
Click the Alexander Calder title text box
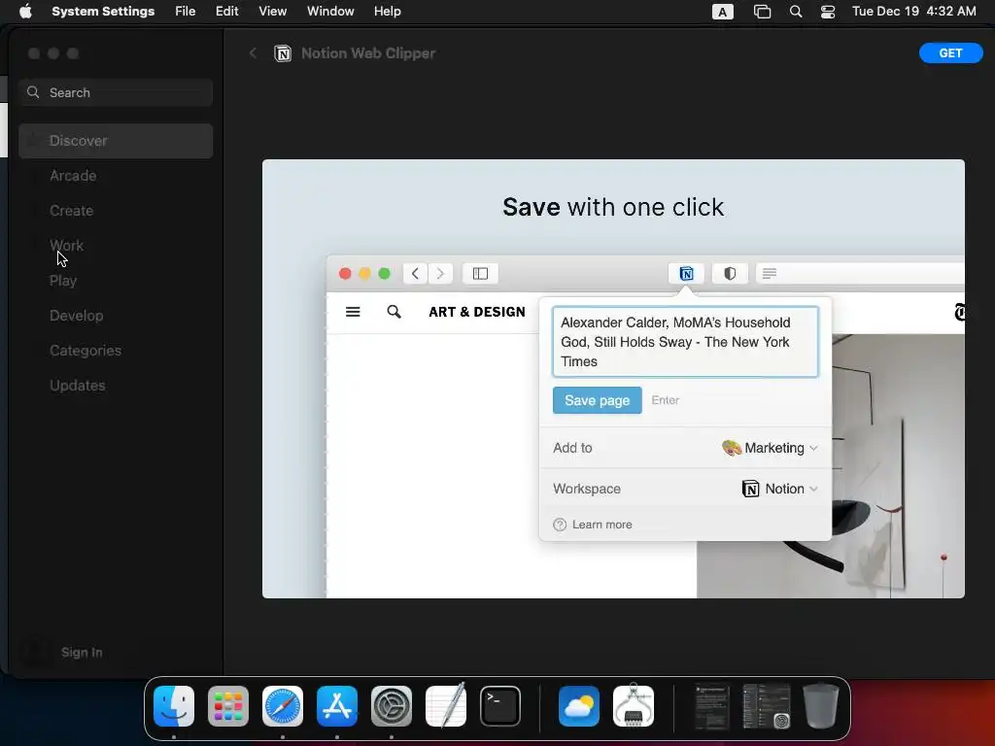[x=685, y=342]
